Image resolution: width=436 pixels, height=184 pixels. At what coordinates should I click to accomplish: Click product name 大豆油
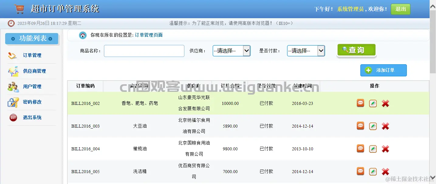pos(140,126)
